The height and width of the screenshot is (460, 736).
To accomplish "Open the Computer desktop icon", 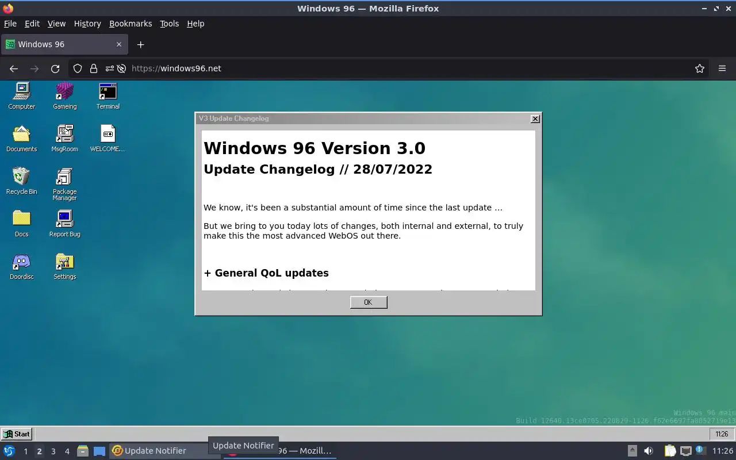I will tap(22, 95).
